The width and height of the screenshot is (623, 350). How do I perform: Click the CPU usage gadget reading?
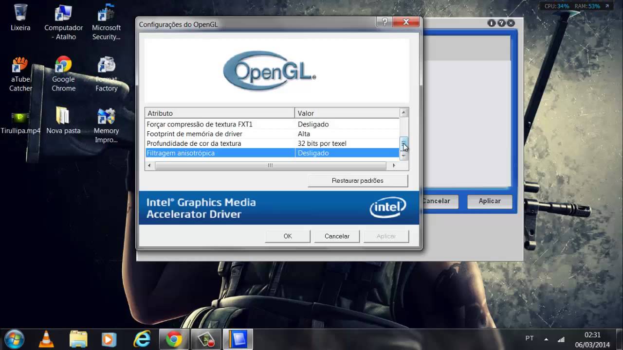[x=557, y=6]
